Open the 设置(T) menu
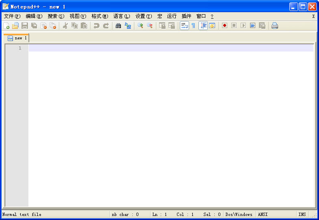The width and height of the screenshot is (319, 220). point(144,16)
